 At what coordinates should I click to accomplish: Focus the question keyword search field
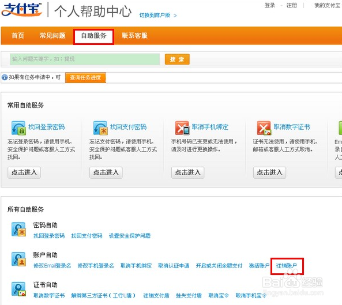(x=85, y=59)
